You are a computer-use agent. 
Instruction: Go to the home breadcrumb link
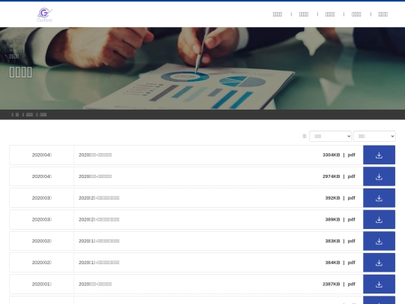click(x=17, y=115)
